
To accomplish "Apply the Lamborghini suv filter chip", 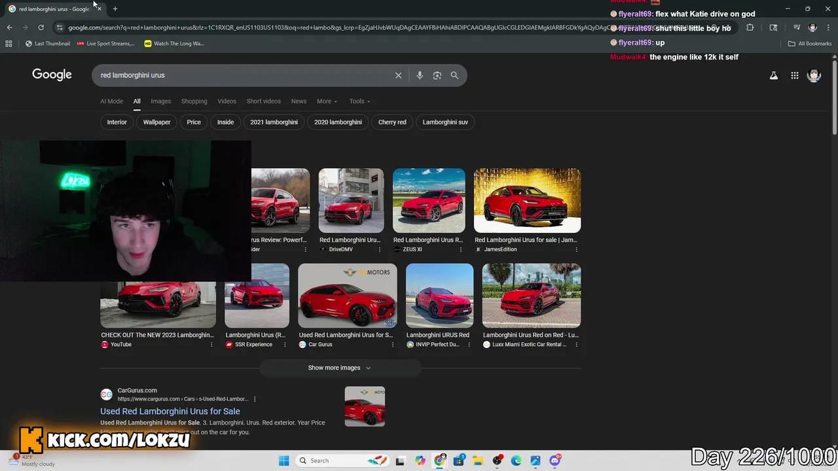I will [x=445, y=122].
